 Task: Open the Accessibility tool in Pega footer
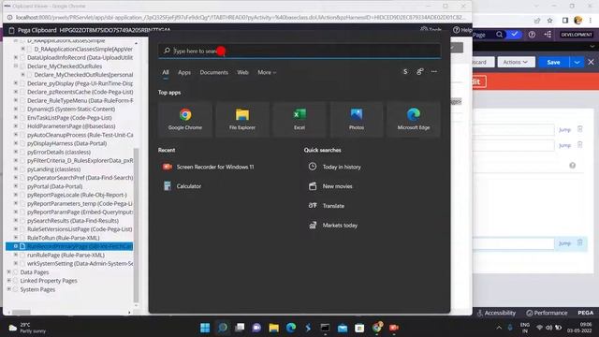coord(496,313)
